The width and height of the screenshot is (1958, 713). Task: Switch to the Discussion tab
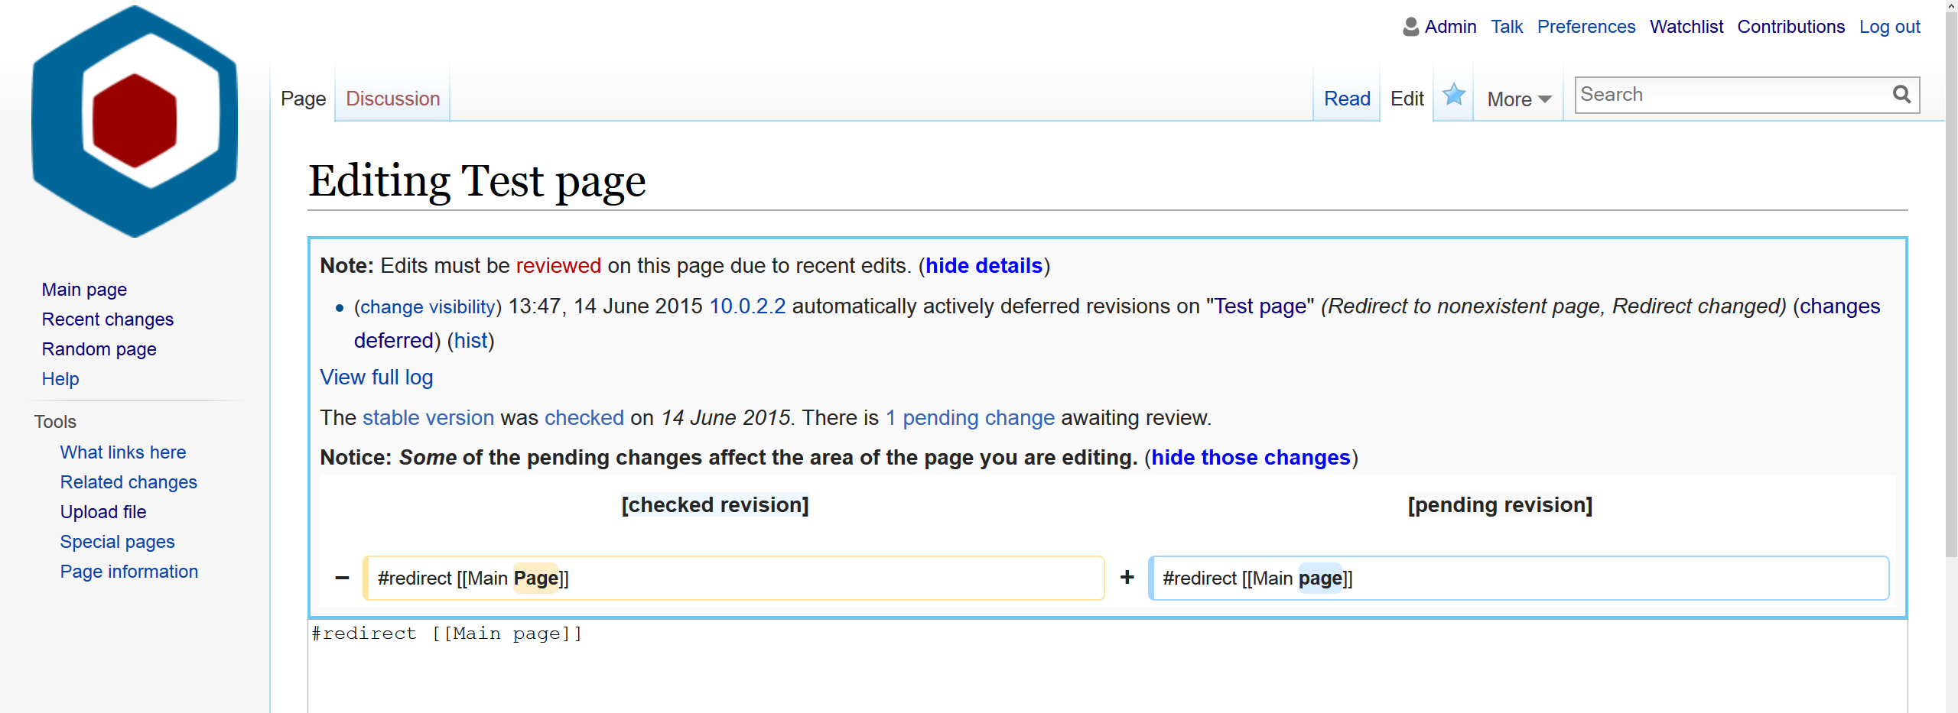[x=392, y=99]
